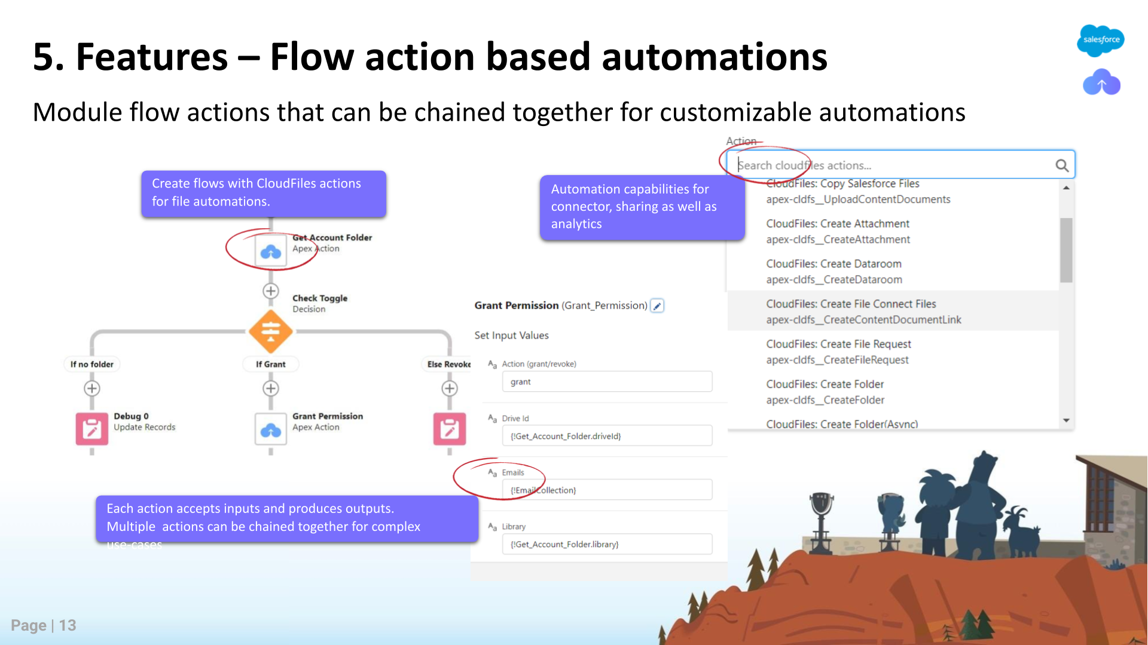Click the Check Toggle decision diamond icon
1148x645 pixels.
pyautogui.click(x=271, y=331)
